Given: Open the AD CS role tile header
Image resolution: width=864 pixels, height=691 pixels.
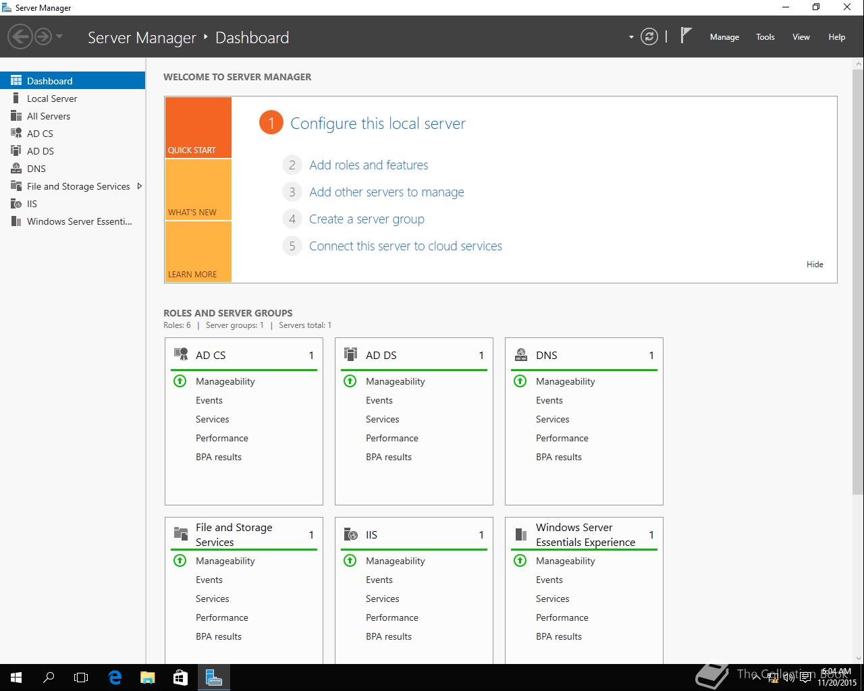Looking at the screenshot, I should click(244, 355).
